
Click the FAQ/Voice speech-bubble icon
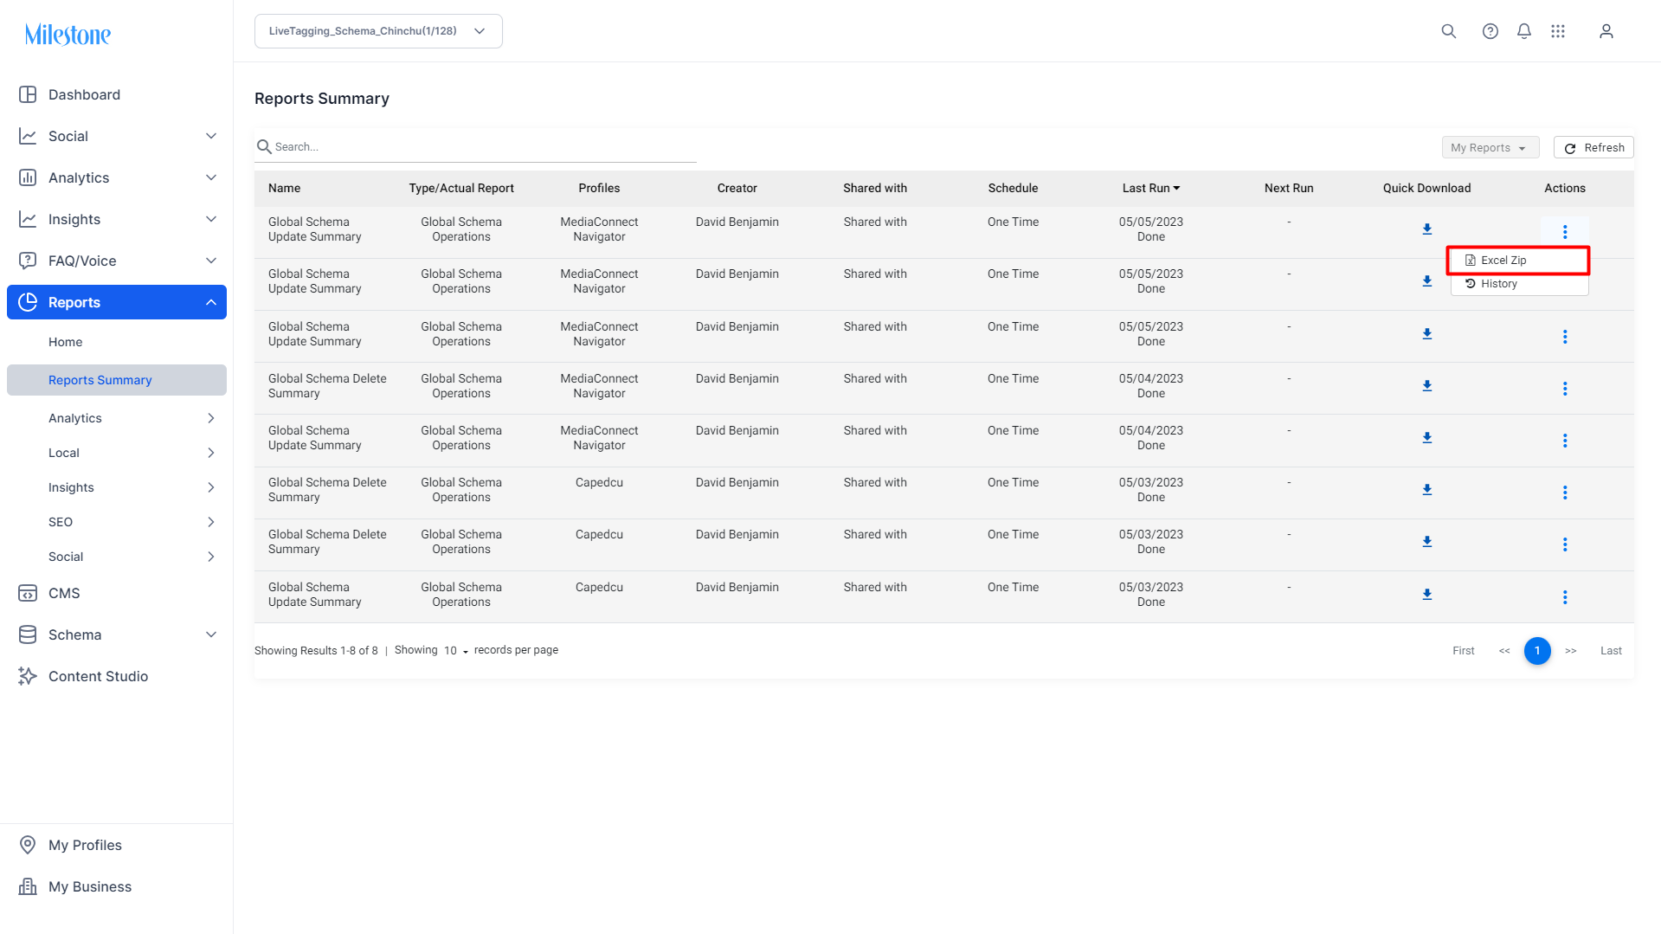click(28, 261)
